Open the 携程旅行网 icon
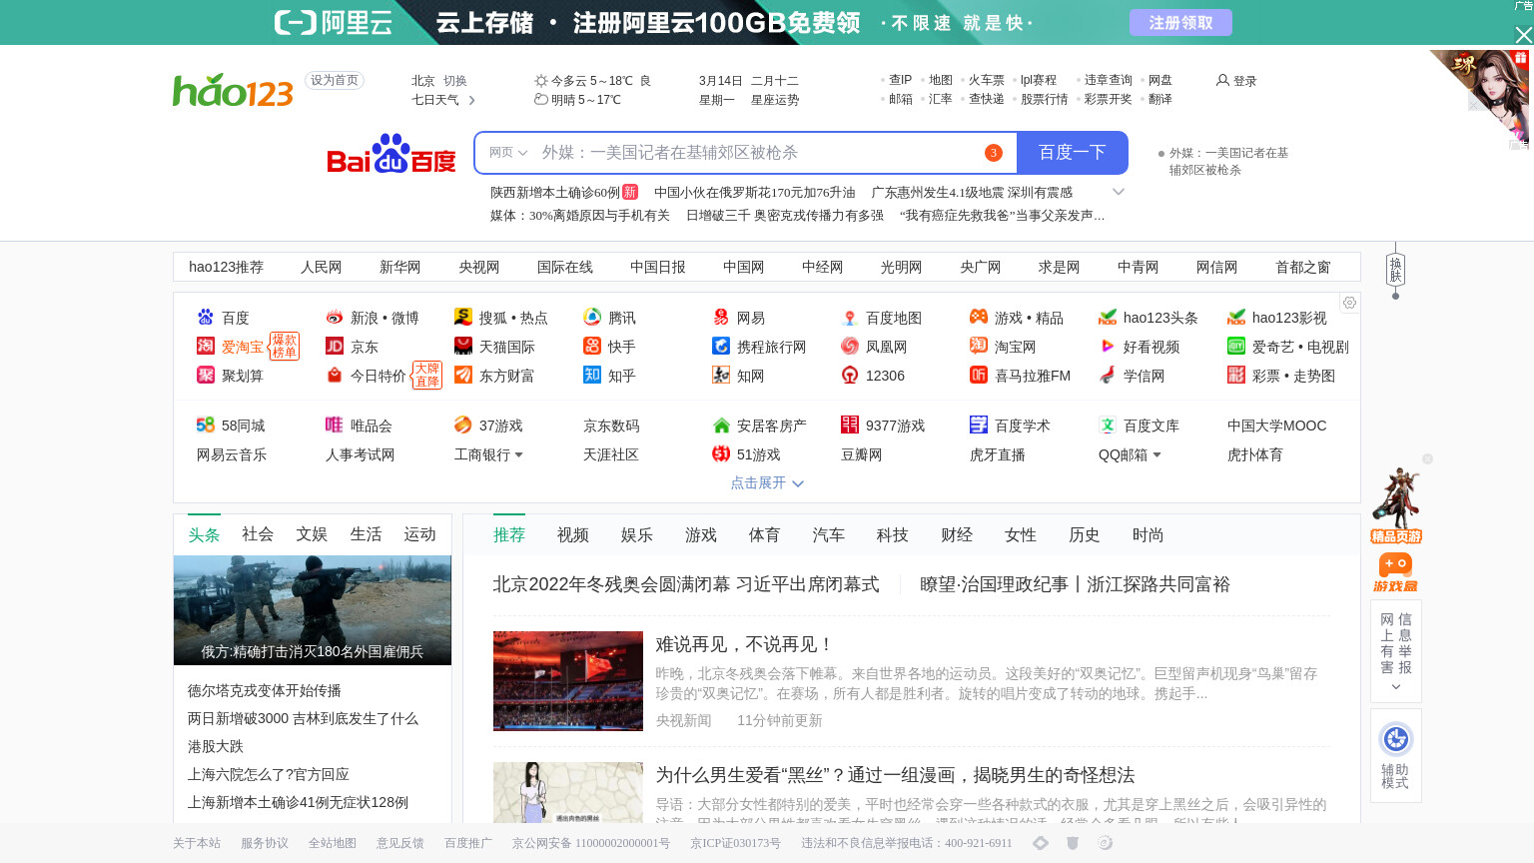 tap(721, 346)
